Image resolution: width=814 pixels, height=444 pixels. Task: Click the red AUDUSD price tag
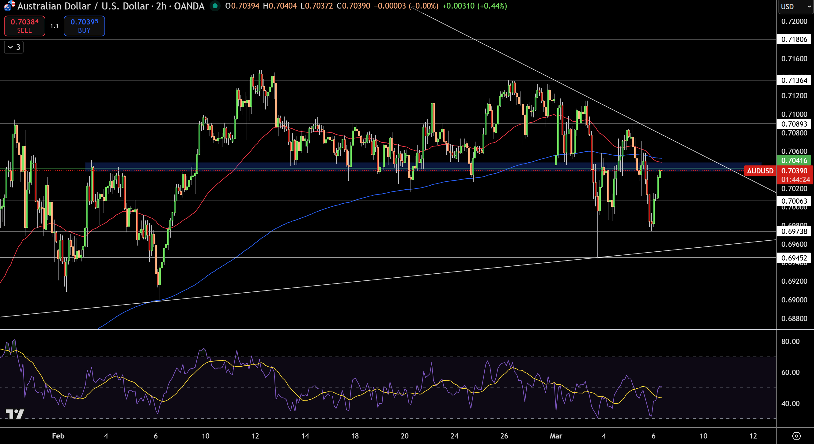tap(760, 171)
